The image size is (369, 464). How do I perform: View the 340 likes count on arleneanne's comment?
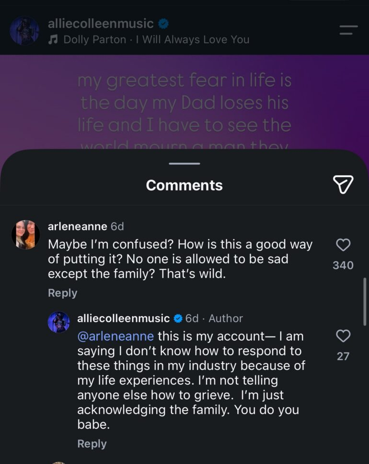pos(343,265)
